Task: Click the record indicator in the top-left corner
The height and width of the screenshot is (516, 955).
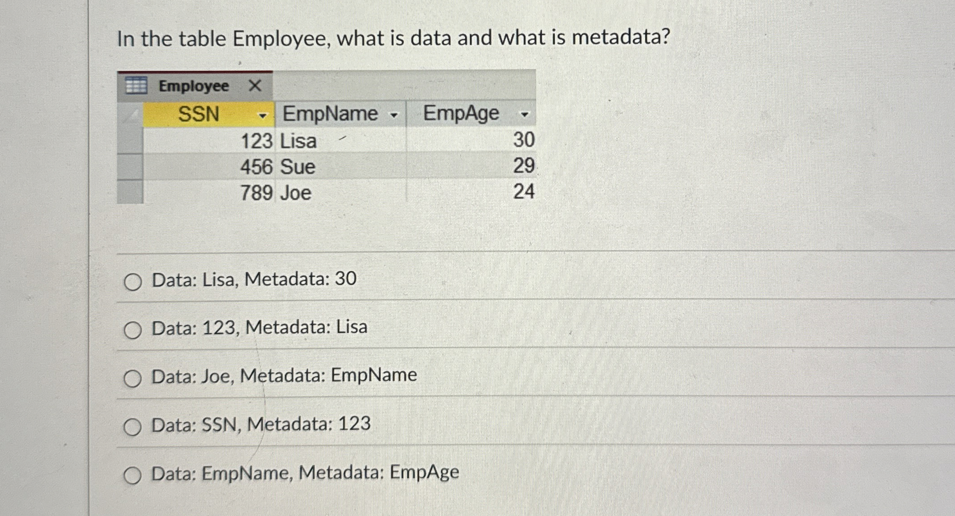Action: [129, 115]
